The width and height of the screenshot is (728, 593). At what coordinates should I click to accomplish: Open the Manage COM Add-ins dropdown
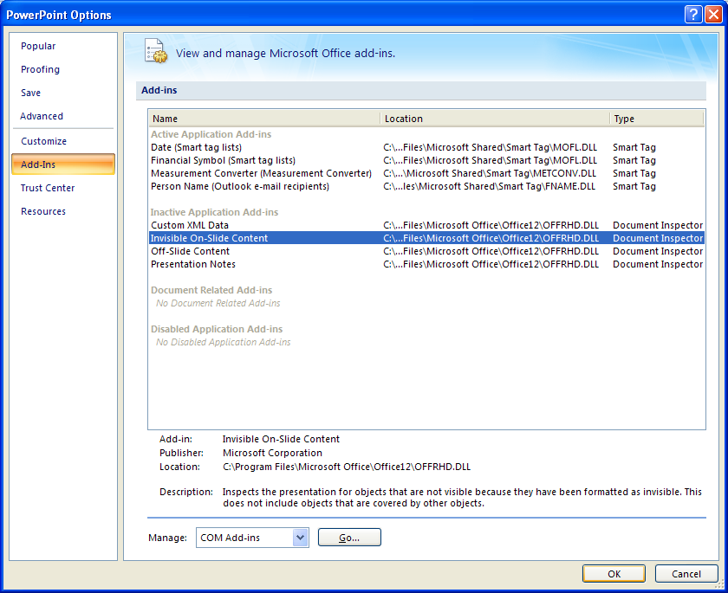252,538
